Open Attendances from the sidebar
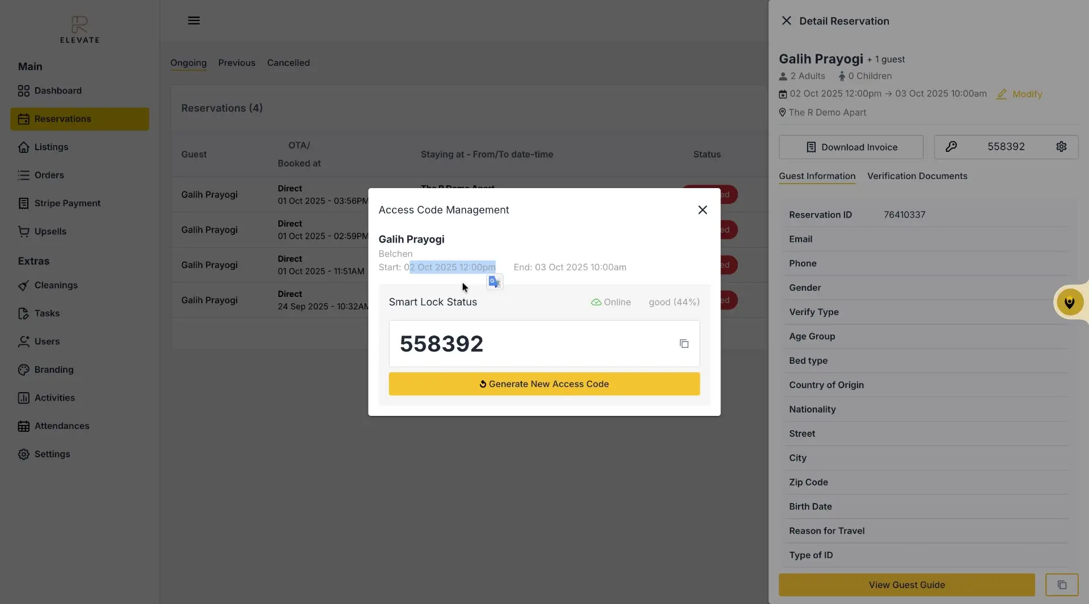Image resolution: width=1089 pixels, height=604 pixels. (x=62, y=426)
